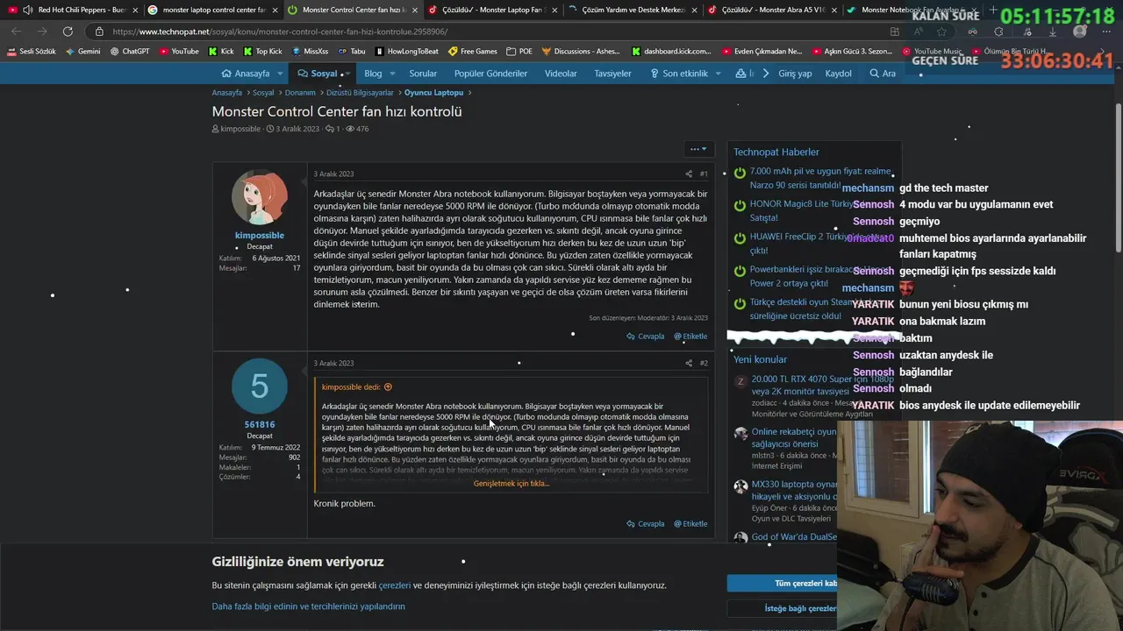Click the post number #1 permalink

click(x=704, y=174)
